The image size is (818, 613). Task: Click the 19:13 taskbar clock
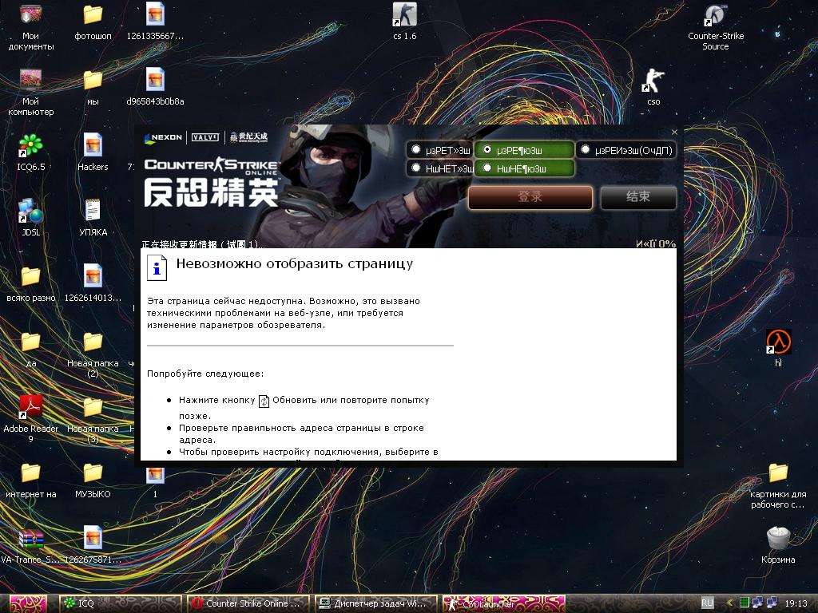(x=796, y=603)
